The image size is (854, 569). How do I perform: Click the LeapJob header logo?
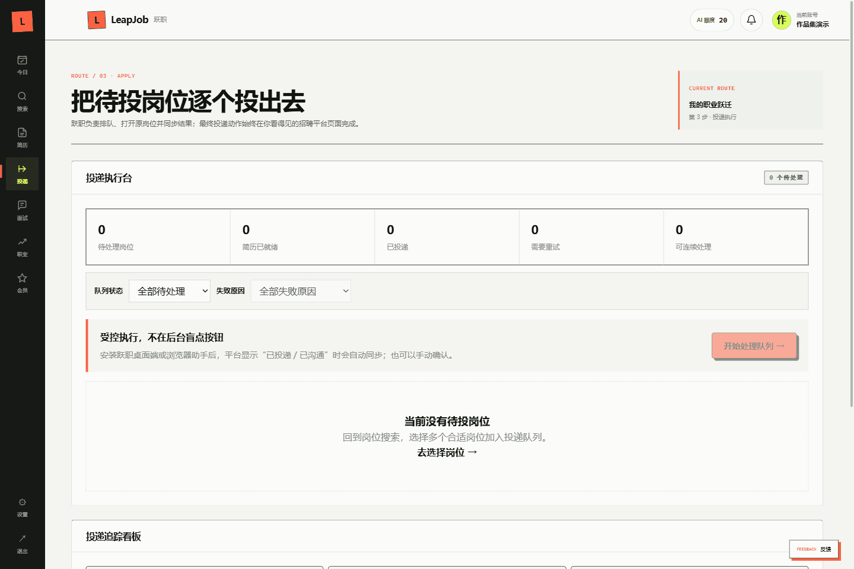[127, 20]
